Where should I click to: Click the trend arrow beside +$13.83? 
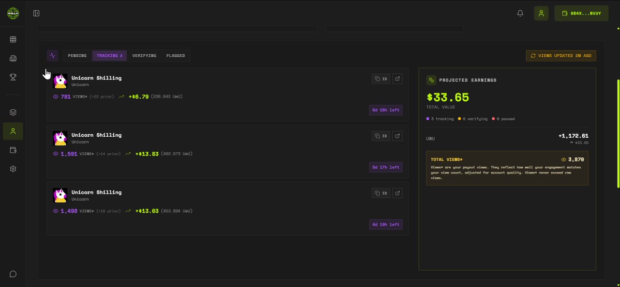coord(128,154)
